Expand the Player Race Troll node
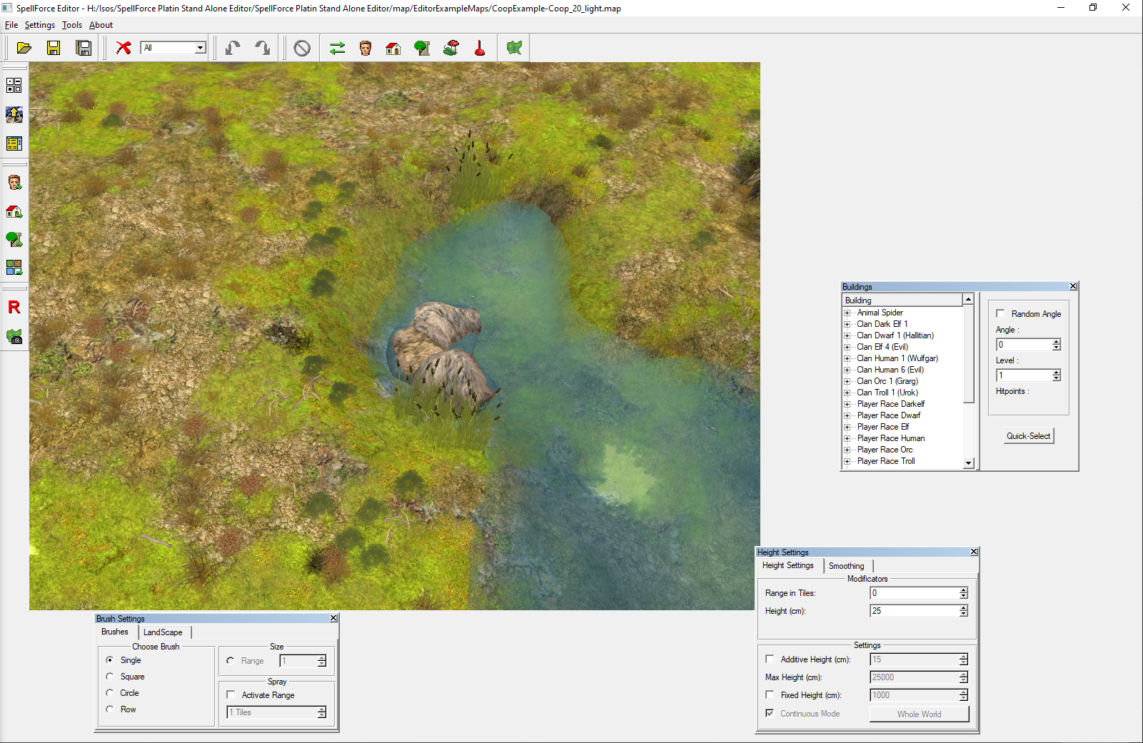 [847, 461]
